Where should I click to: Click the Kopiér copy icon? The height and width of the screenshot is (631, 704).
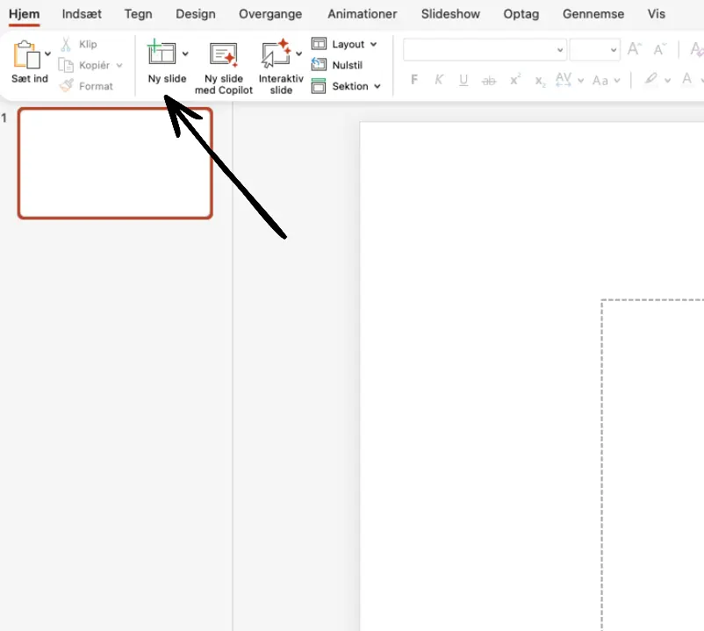click(x=66, y=65)
